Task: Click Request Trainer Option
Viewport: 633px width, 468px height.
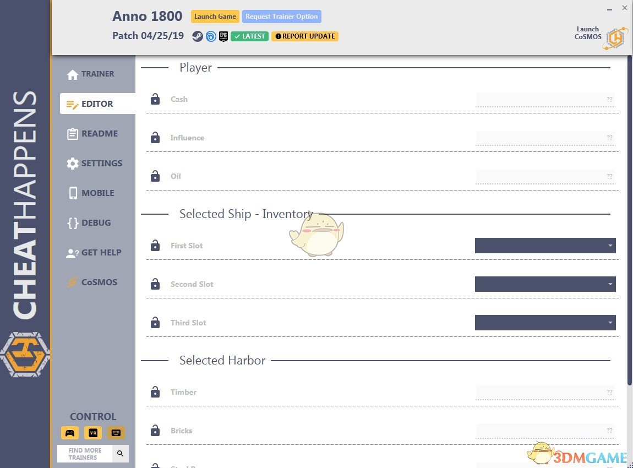Action: coord(281,16)
